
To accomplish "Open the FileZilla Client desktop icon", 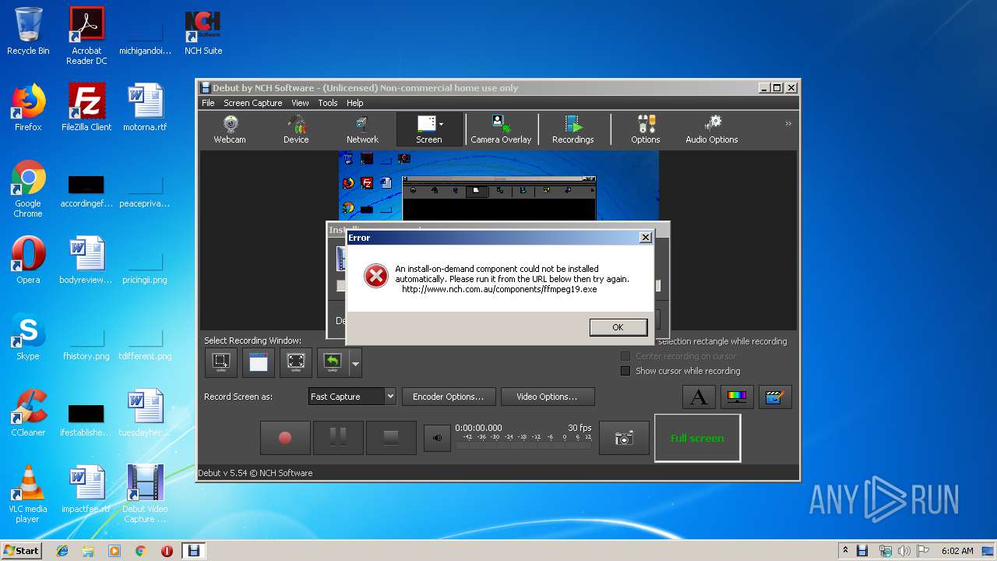I will tap(86, 108).
